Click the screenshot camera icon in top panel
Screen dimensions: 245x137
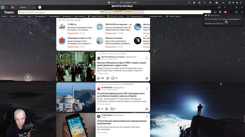coord(217,3)
